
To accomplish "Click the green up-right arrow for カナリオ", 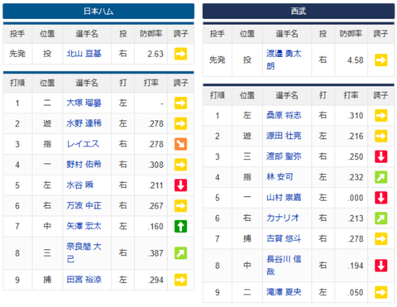I will [x=380, y=218].
